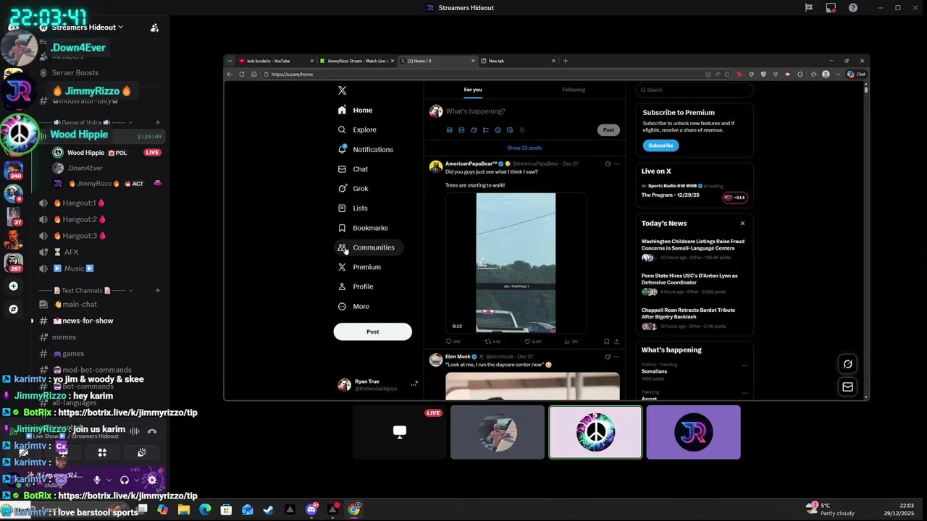Viewport: 927px width, 521px height.
Task: Toggle the Discord activities button
Action: (x=102, y=452)
